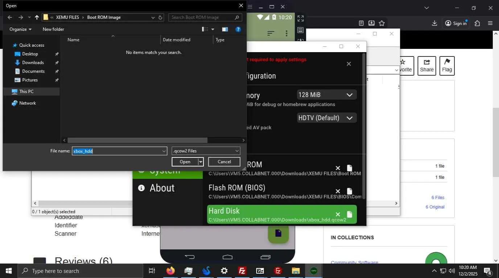The image size is (499, 278).
Task: Refresh the Boot ROM Image folder listing
Action: tap(160, 17)
